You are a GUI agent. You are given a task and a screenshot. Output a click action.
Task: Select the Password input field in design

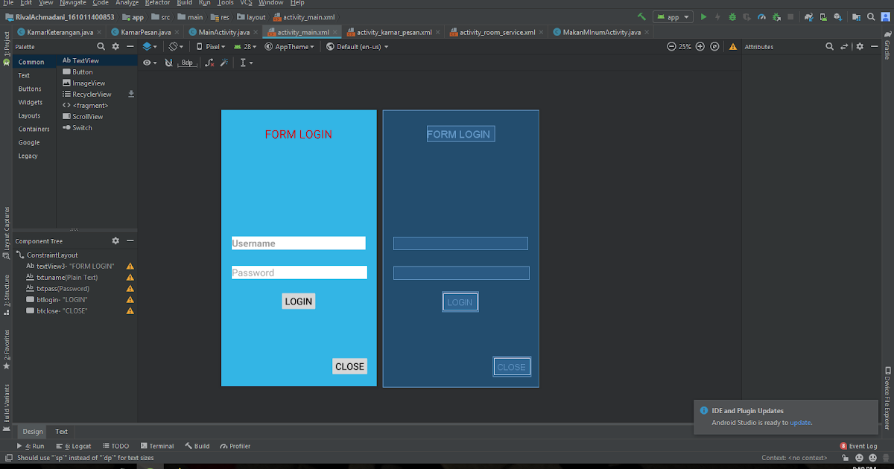coord(299,272)
